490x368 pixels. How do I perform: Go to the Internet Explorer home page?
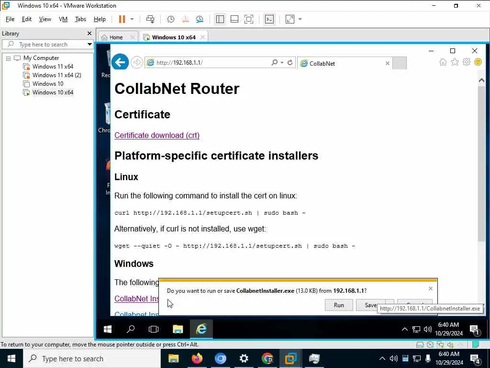pyautogui.click(x=443, y=62)
